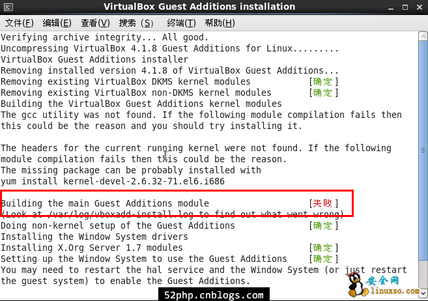Click 'Removing existing VirtualBox non-DKMS kernel modules' text

[x=136, y=93]
